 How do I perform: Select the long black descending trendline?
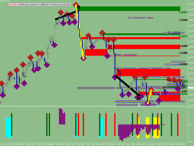128,86
